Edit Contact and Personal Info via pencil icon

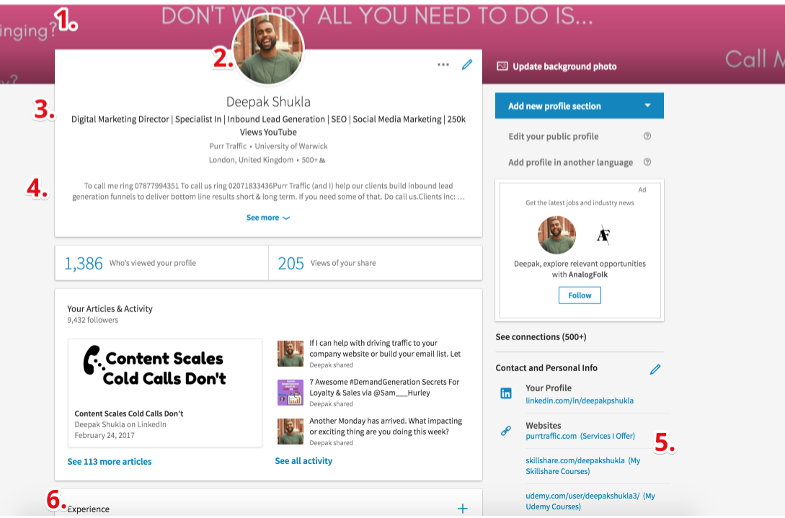click(655, 369)
